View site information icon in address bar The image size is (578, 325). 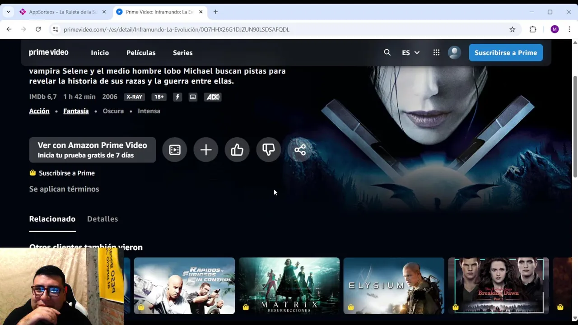tap(55, 29)
